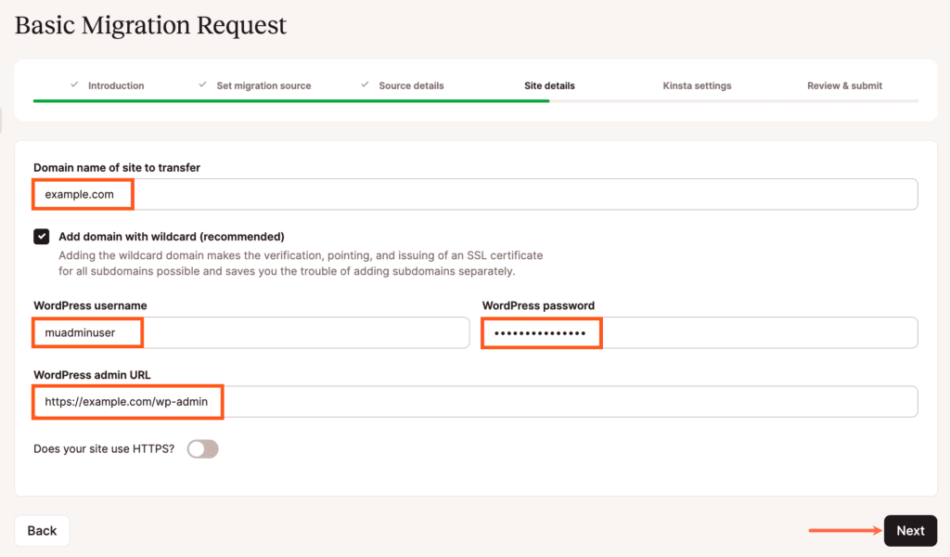
Task: Select the WordPress password field
Action: click(700, 332)
